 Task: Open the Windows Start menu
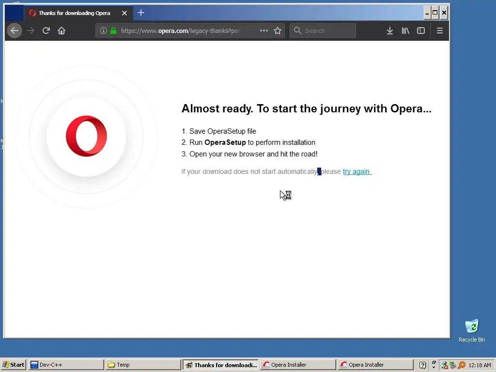[x=13, y=365]
